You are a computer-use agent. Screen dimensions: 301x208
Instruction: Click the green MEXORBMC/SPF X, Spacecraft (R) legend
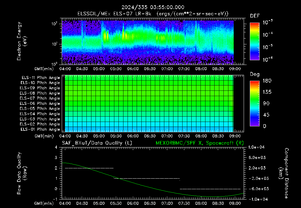point(200,143)
